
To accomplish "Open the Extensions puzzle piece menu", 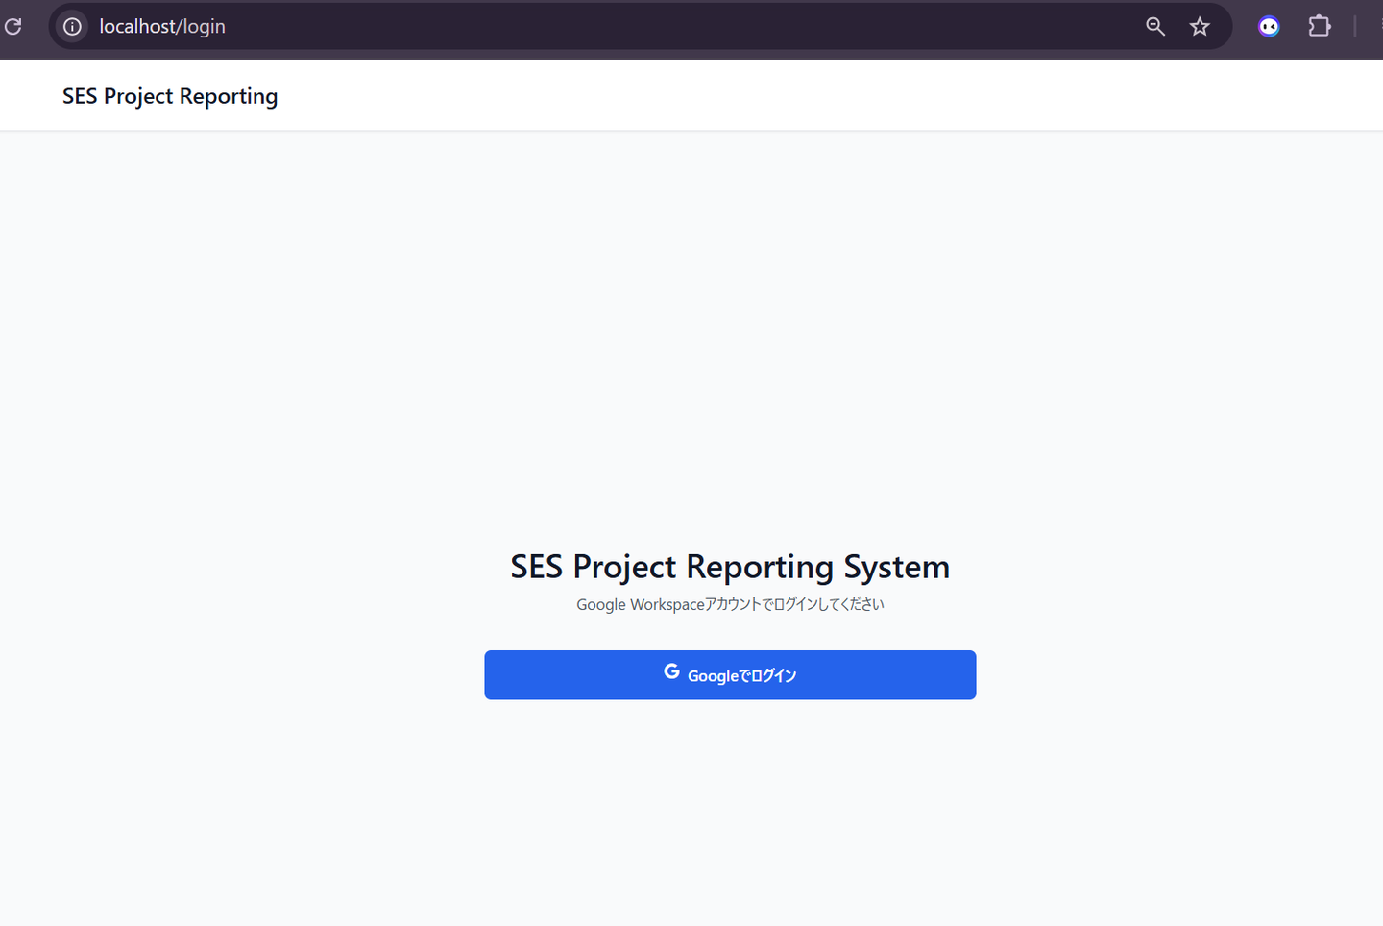I will [1320, 27].
